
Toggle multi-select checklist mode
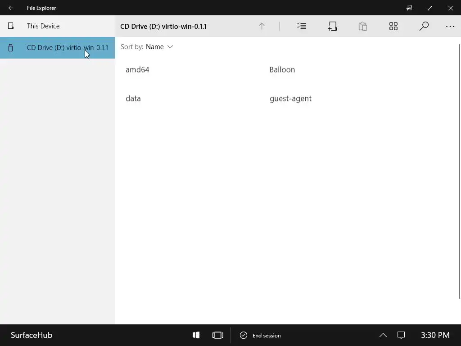302,26
